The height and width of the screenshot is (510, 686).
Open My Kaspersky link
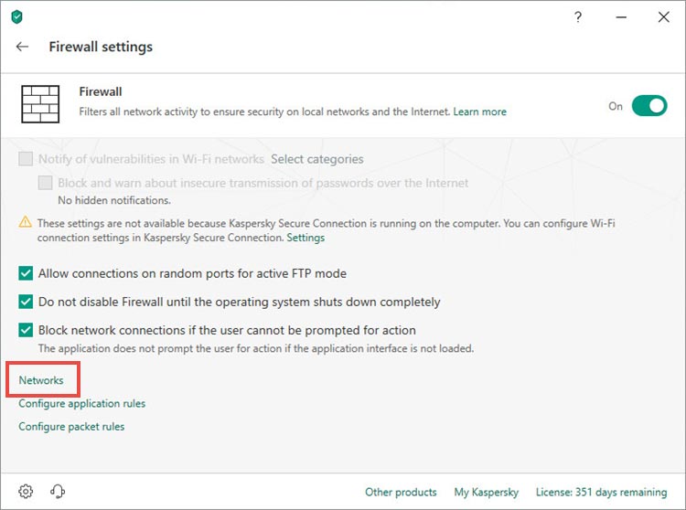(486, 492)
